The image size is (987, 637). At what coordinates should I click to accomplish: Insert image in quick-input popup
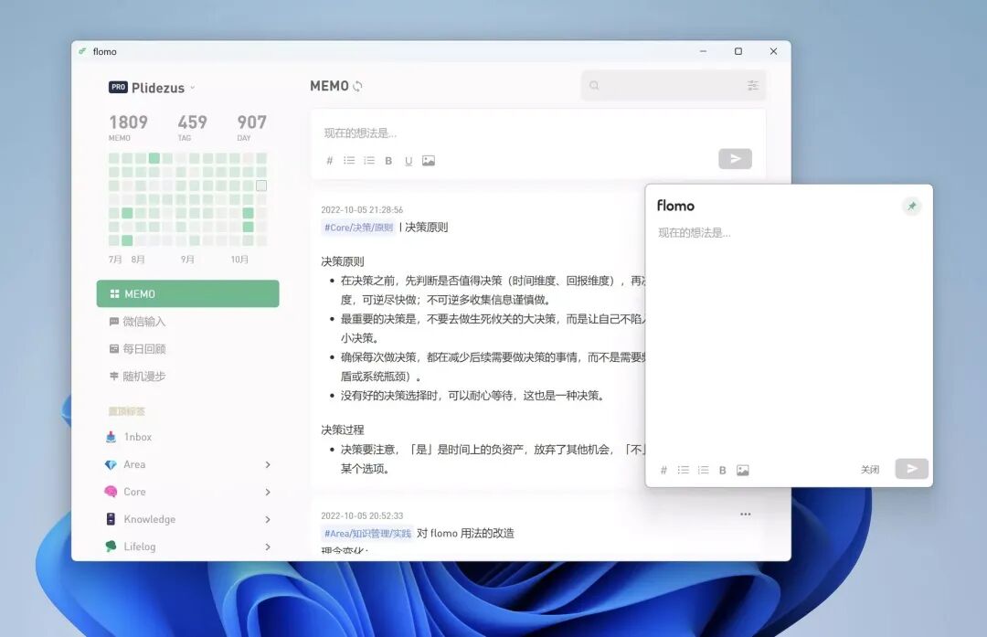[x=743, y=470]
